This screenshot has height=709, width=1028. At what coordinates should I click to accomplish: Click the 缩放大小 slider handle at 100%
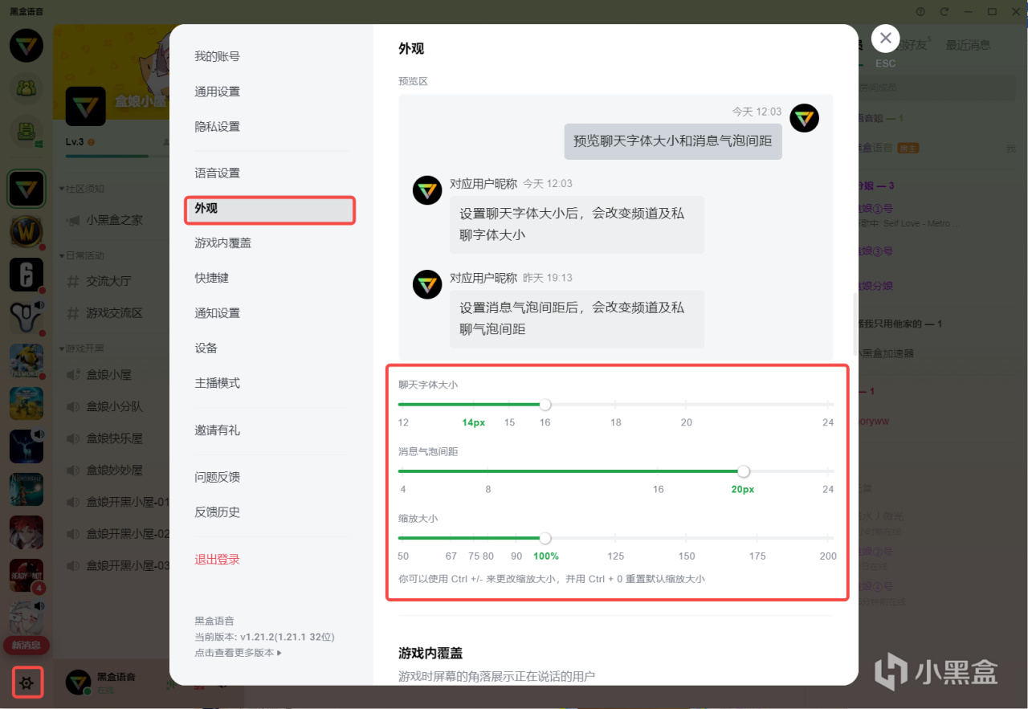coord(545,538)
